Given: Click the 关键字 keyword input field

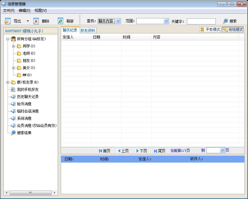Looking at the screenshot, I should (x=201, y=21).
